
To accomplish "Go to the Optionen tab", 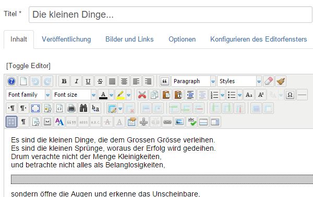I will click(182, 39).
